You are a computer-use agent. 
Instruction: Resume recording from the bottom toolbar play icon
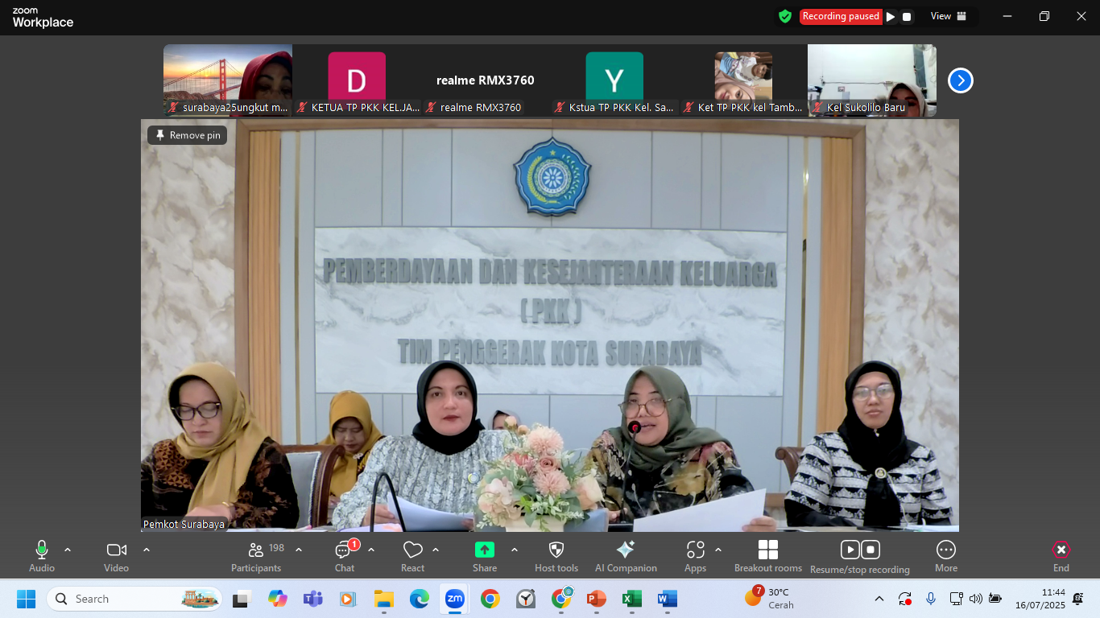point(850,550)
